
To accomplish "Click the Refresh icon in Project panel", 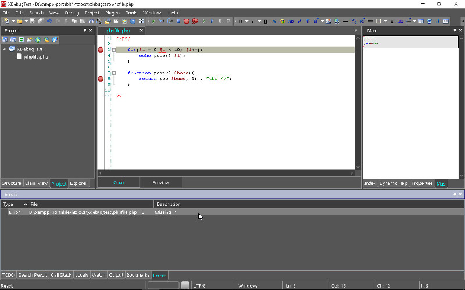I will [x=21, y=39].
